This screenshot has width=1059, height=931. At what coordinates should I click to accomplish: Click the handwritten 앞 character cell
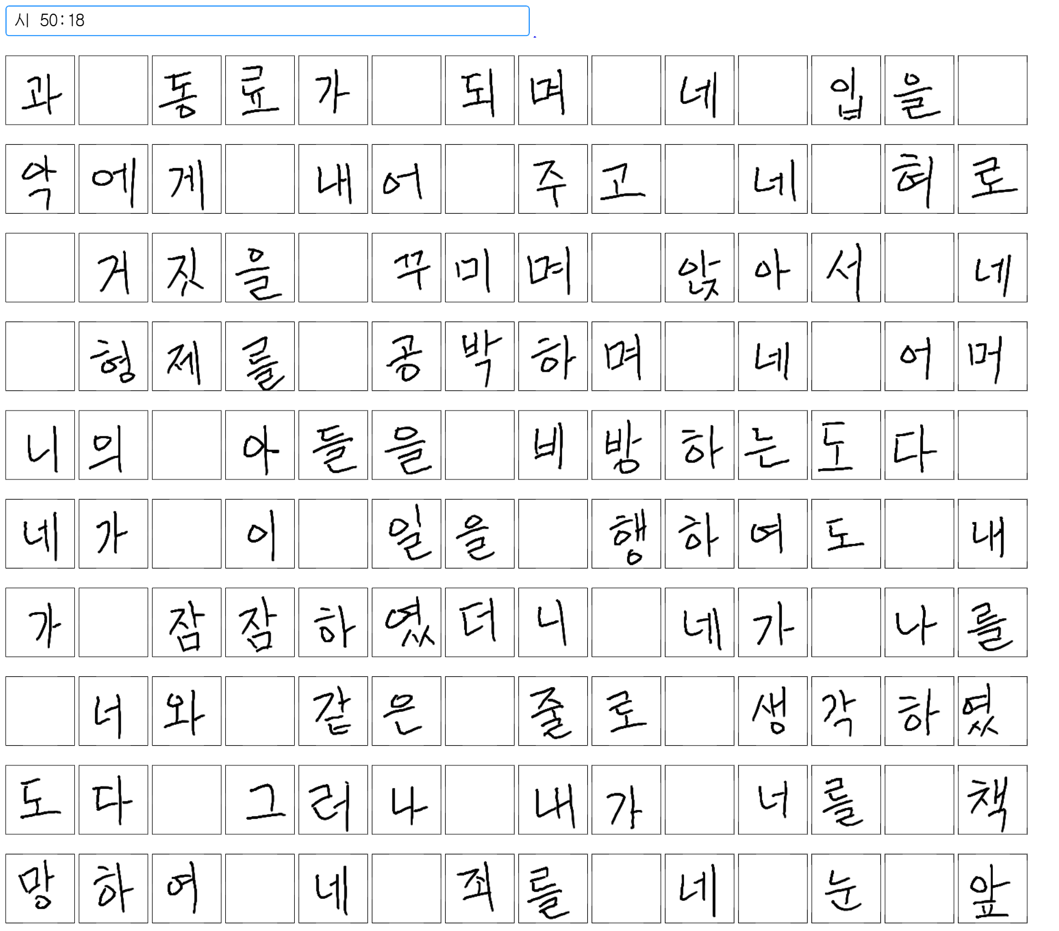coord(992,888)
